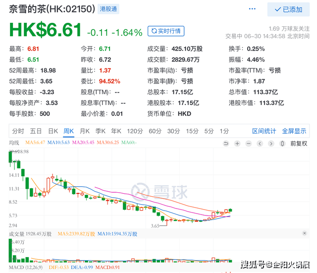Viewport: 317px width, 273px height.
Task: Click the tallest first volume bar
Action: [10, 251]
